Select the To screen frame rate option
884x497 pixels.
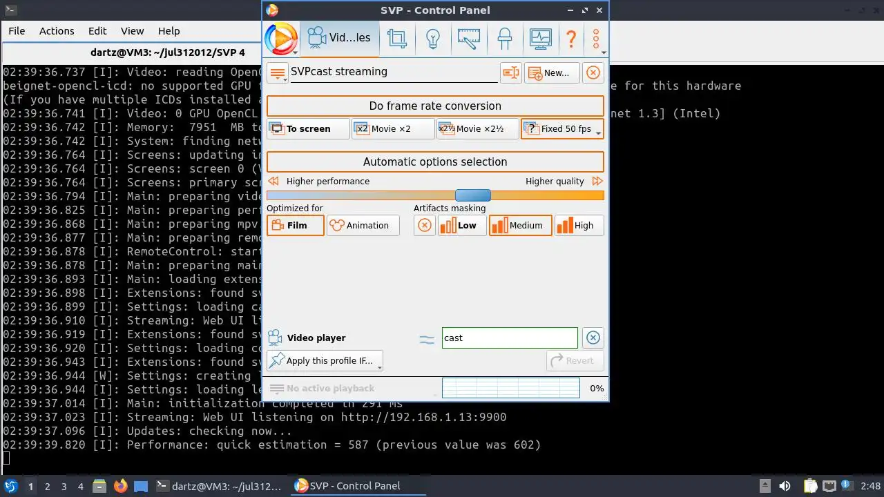(308, 128)
